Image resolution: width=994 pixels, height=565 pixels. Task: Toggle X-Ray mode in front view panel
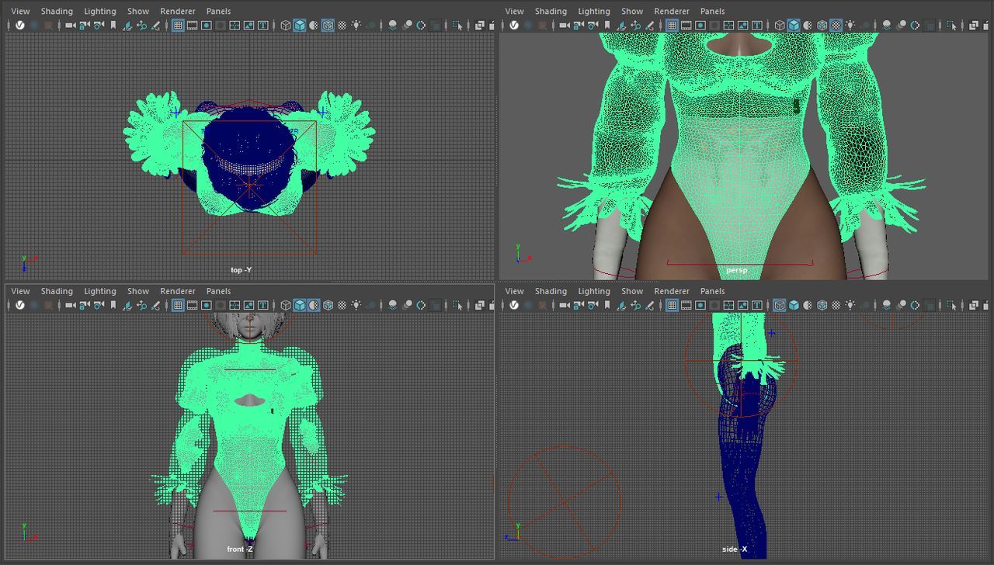click(479, 305)
